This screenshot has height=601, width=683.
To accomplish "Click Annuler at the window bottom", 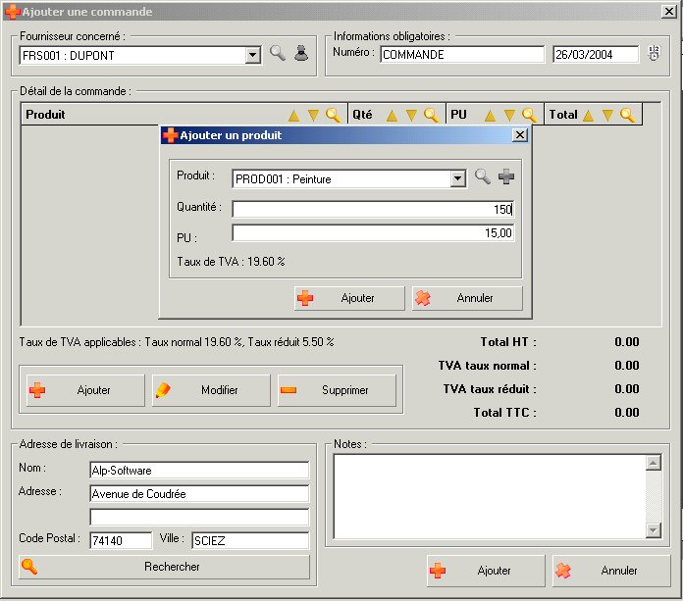I will (x=611, y=571).
